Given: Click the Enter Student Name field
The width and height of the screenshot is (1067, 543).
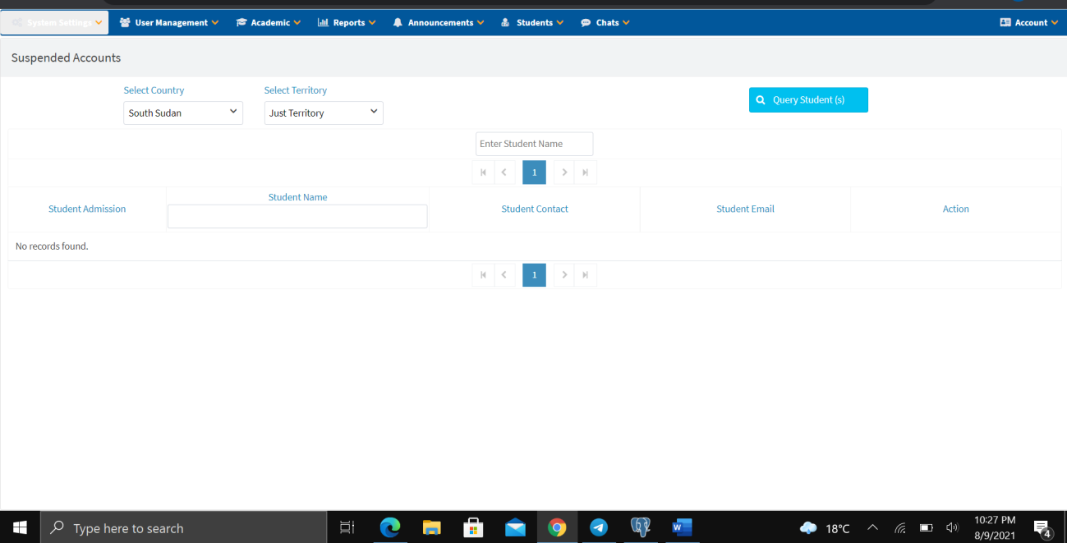Looking at the screenshot, I should click(x=534, y=144).
